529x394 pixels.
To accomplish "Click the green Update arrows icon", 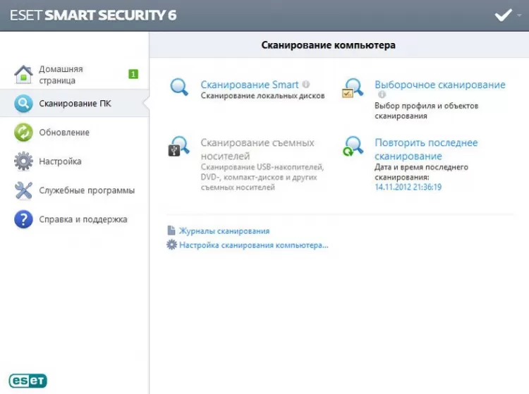I will point(23,133).
